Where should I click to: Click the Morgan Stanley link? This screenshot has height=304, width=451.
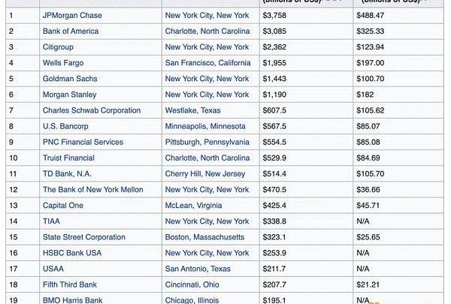[x=69, y=95]
